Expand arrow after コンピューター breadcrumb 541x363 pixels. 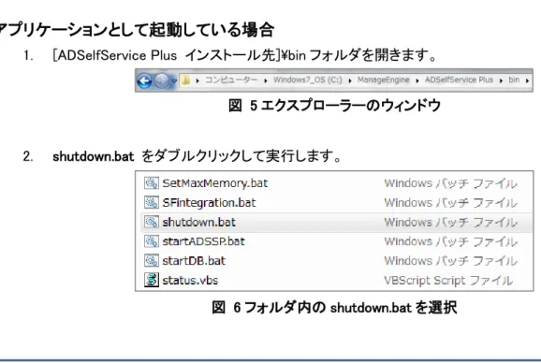coord(266,80)
